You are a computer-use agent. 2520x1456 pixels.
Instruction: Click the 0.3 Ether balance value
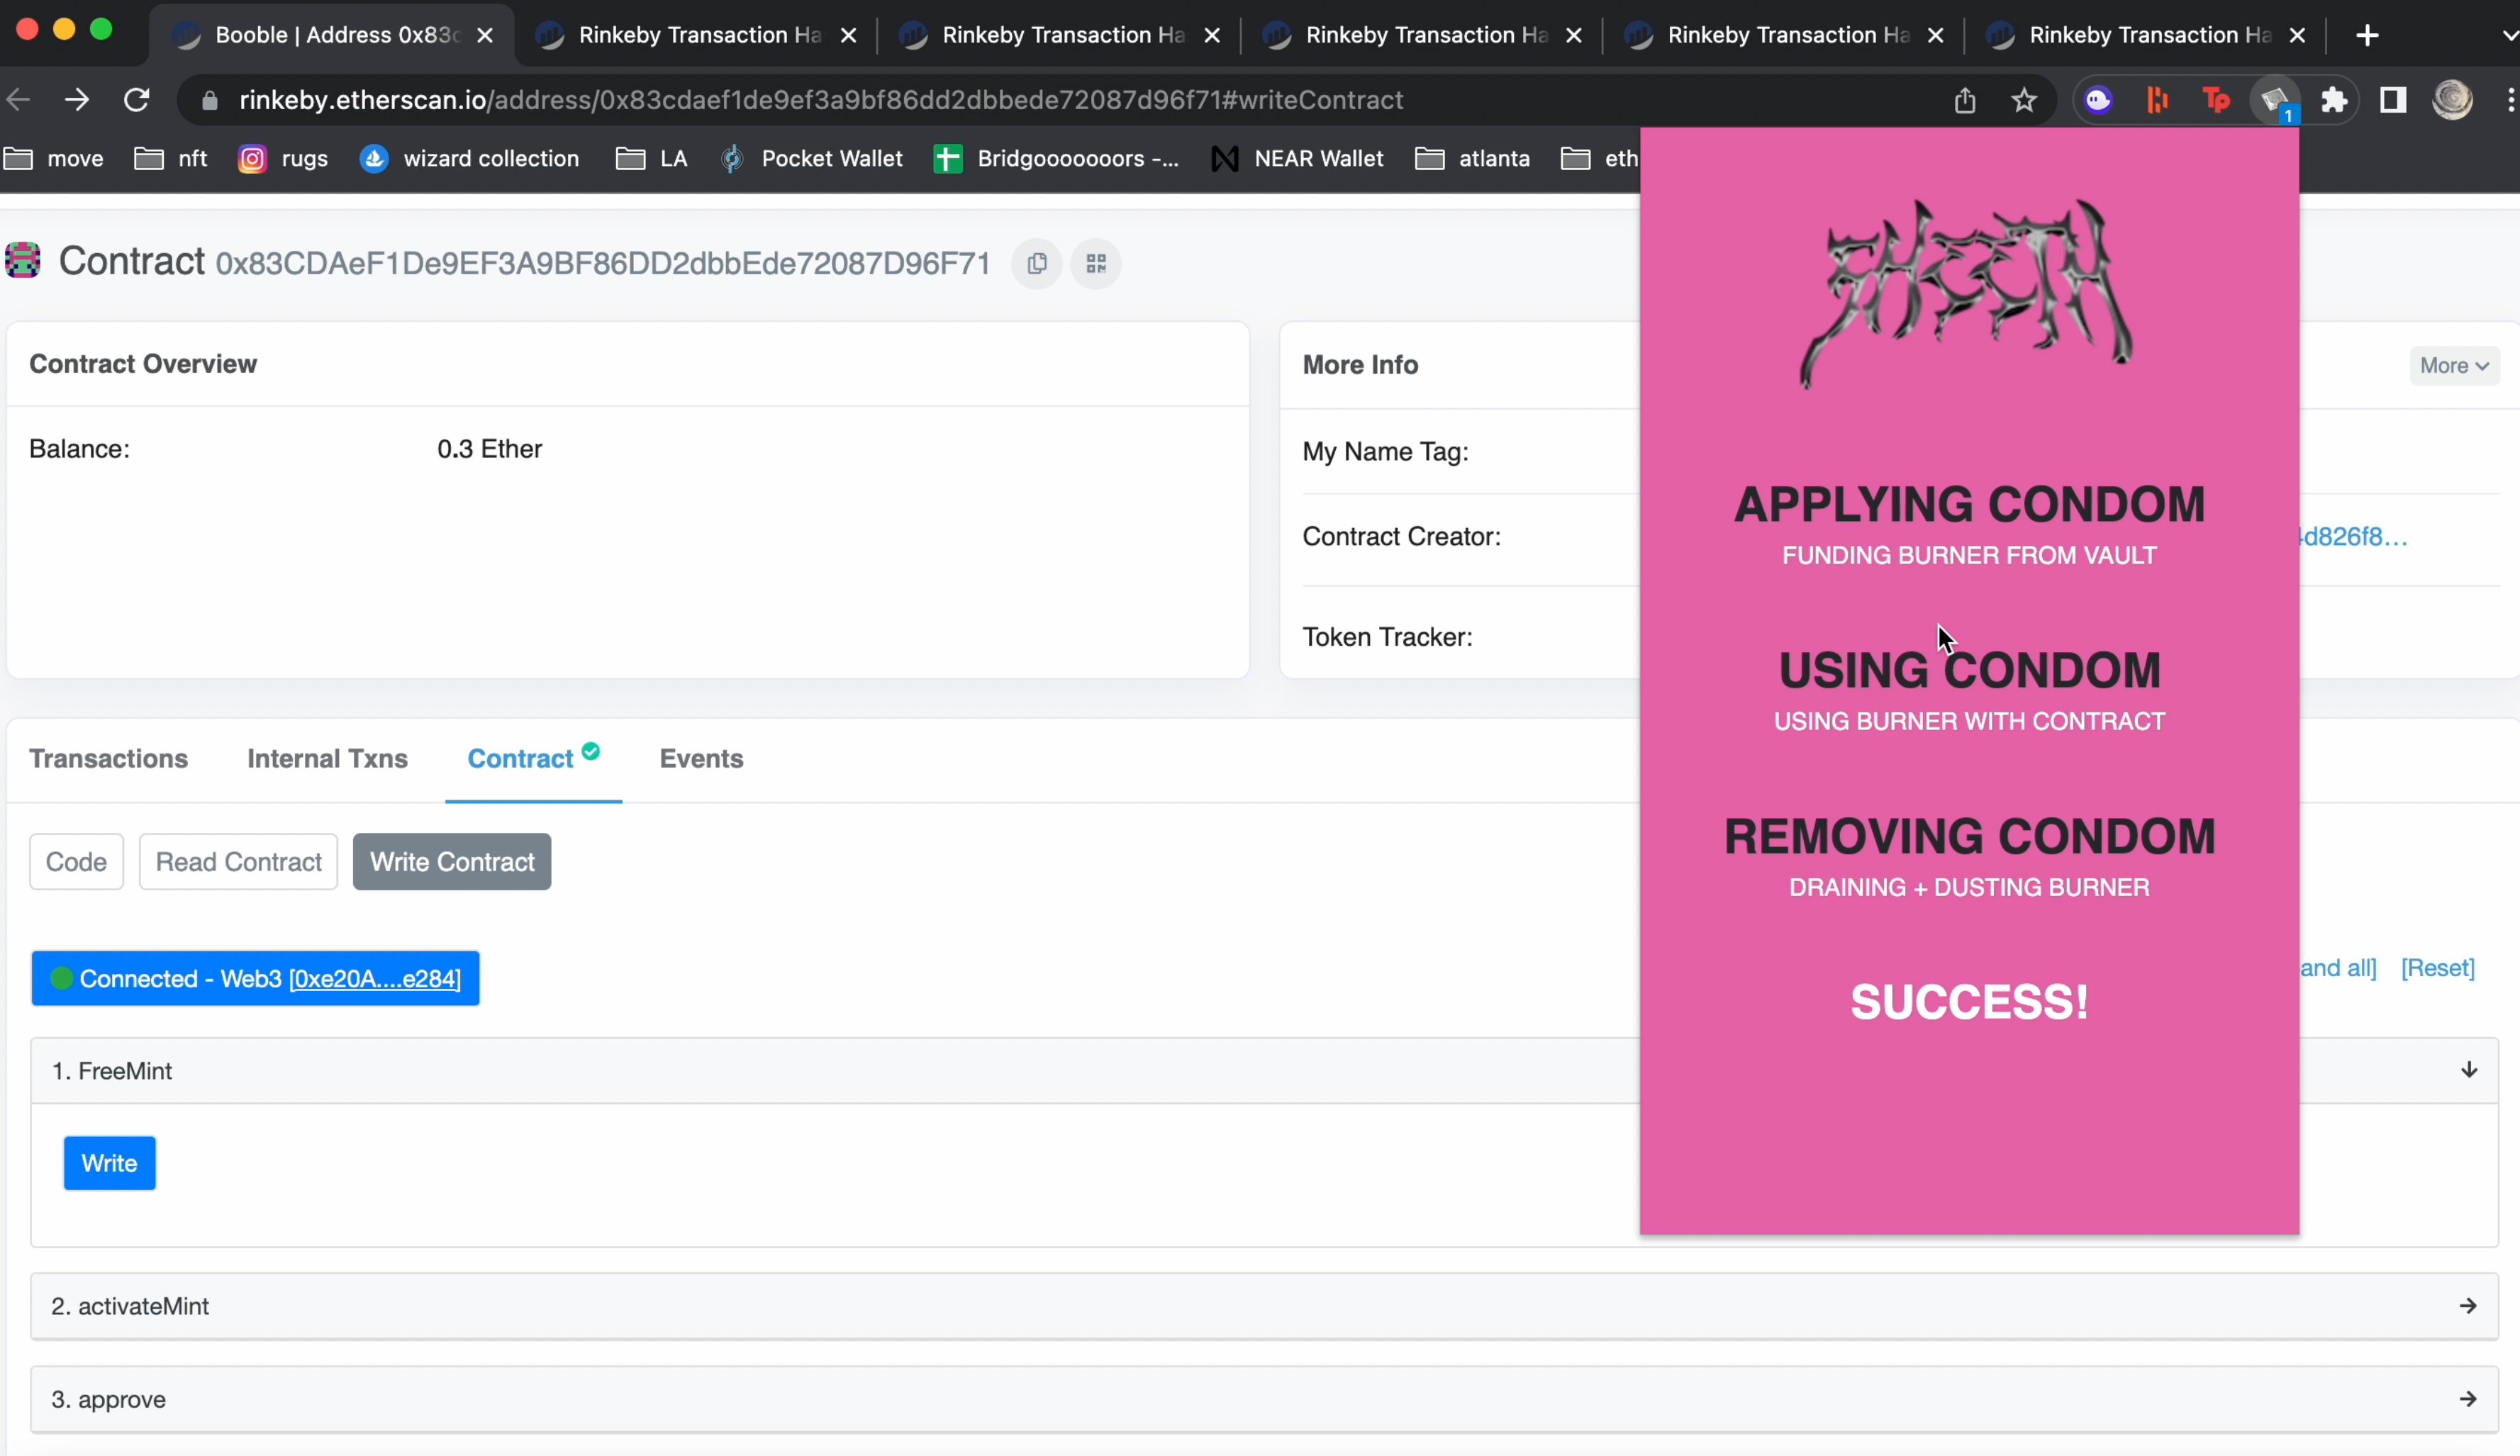point(489,449)
